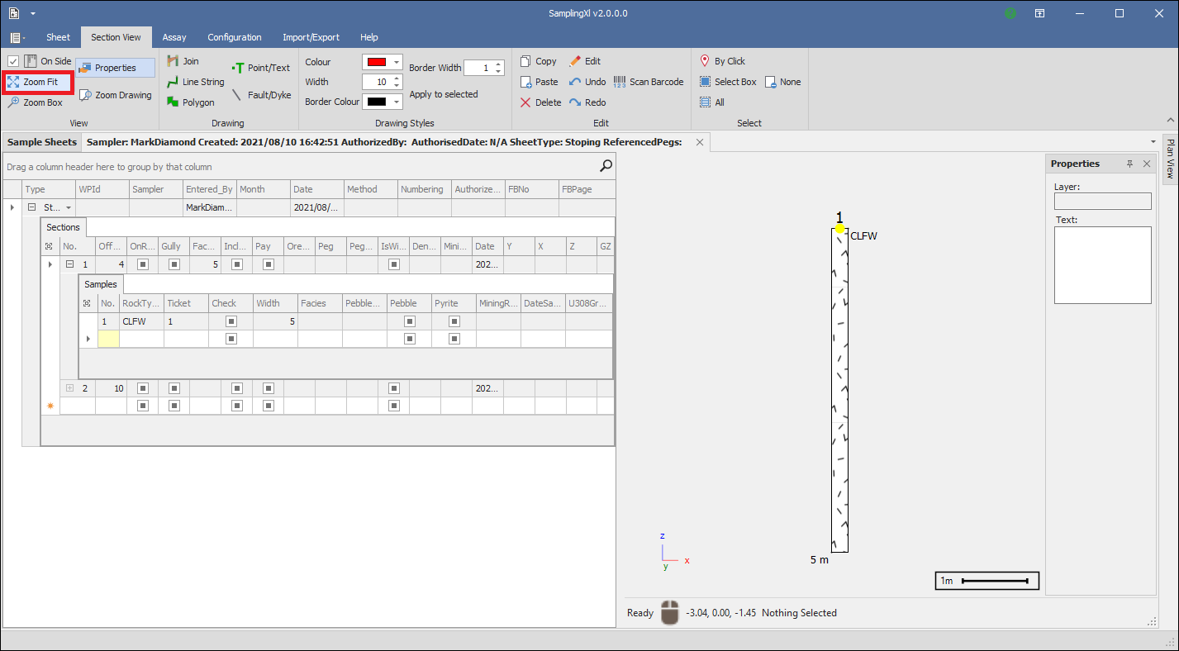Open the Border Colour dropdown
1179x651 pixels.
tap(397, 102)
